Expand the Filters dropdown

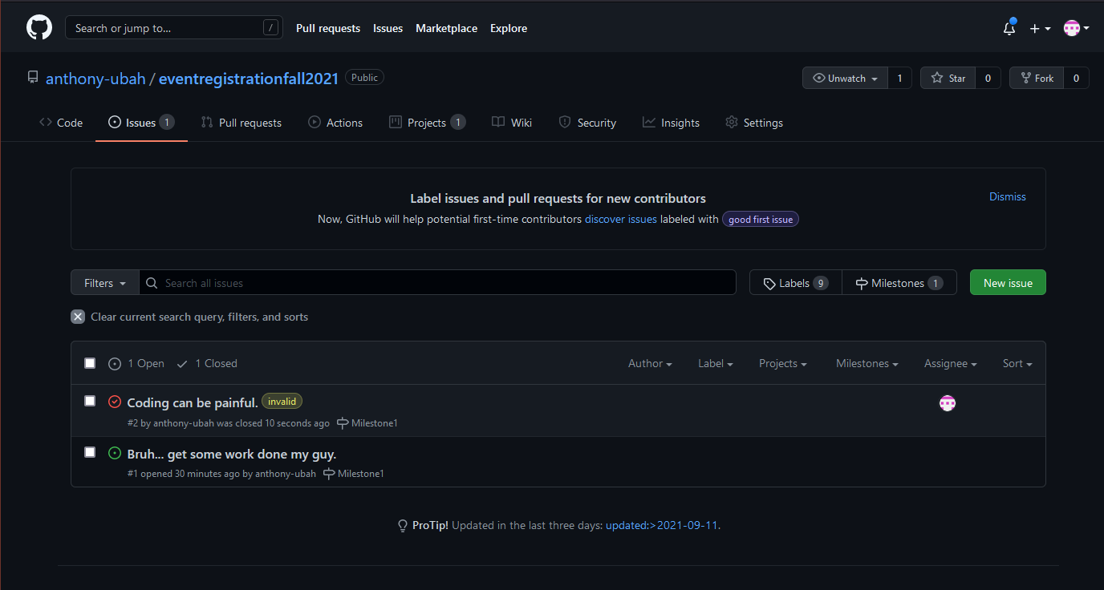[105, 283]
